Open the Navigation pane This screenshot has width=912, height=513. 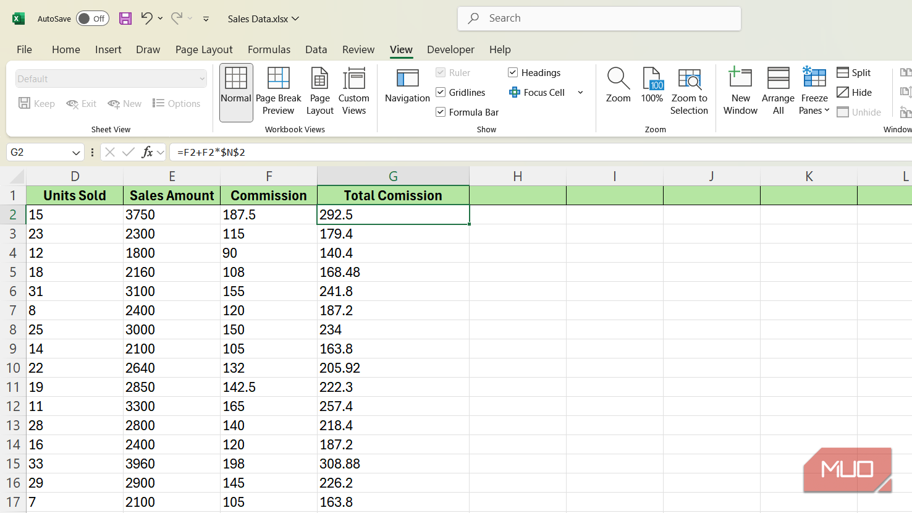pos(407,86)
